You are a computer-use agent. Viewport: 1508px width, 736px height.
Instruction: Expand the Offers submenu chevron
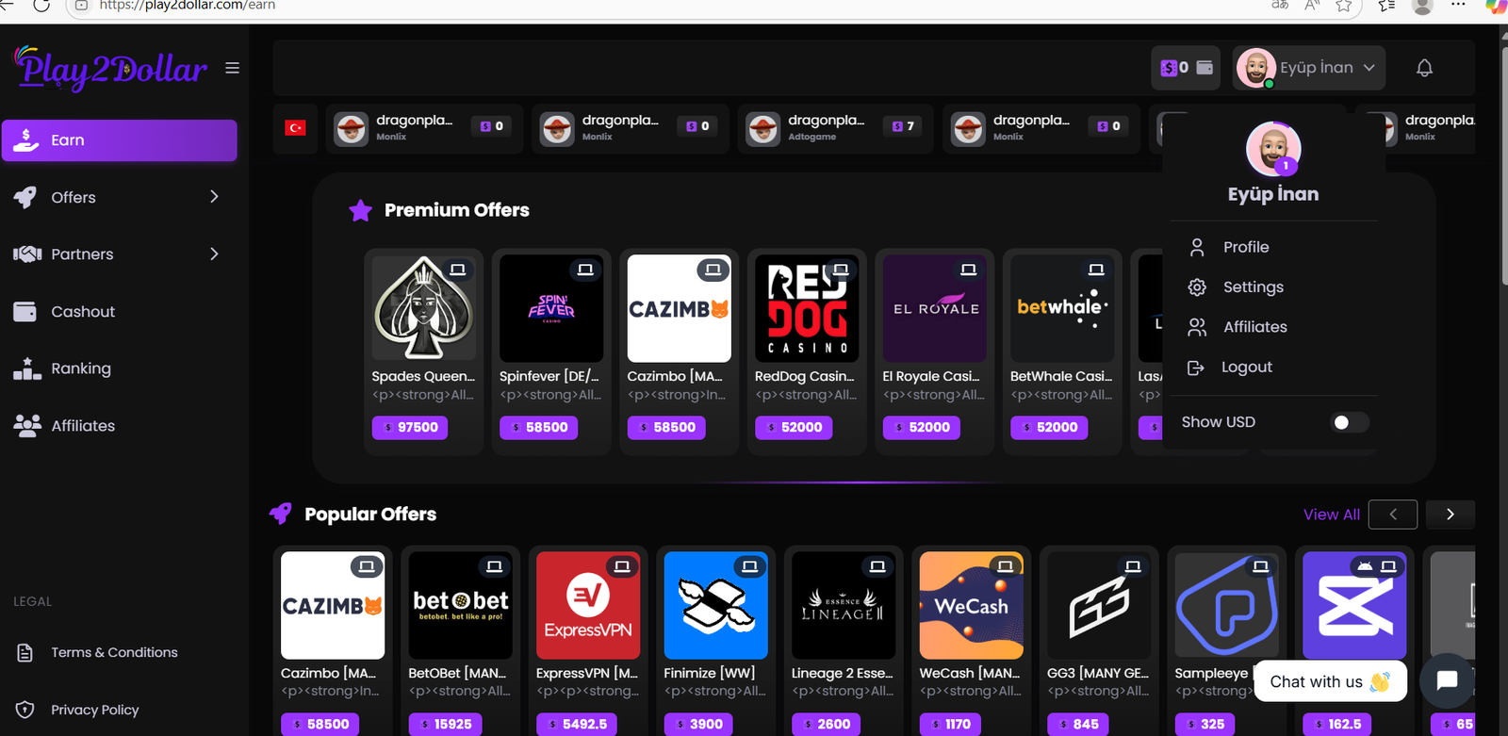click(214, 197)
